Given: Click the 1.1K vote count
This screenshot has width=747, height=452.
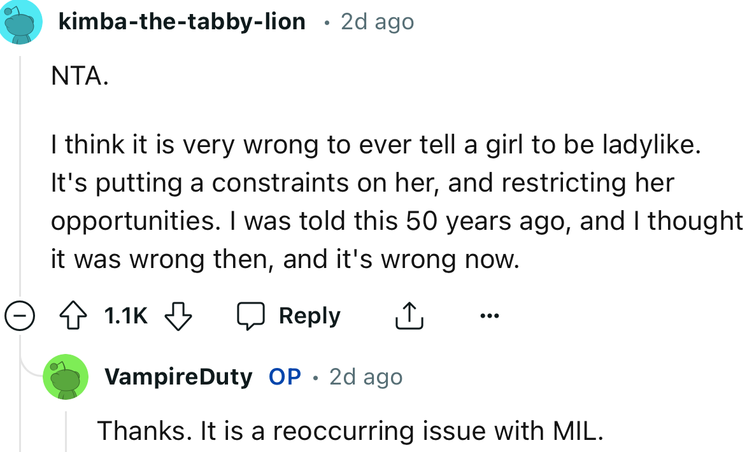Looking at the screenshot, I should (x=125, y=314).
